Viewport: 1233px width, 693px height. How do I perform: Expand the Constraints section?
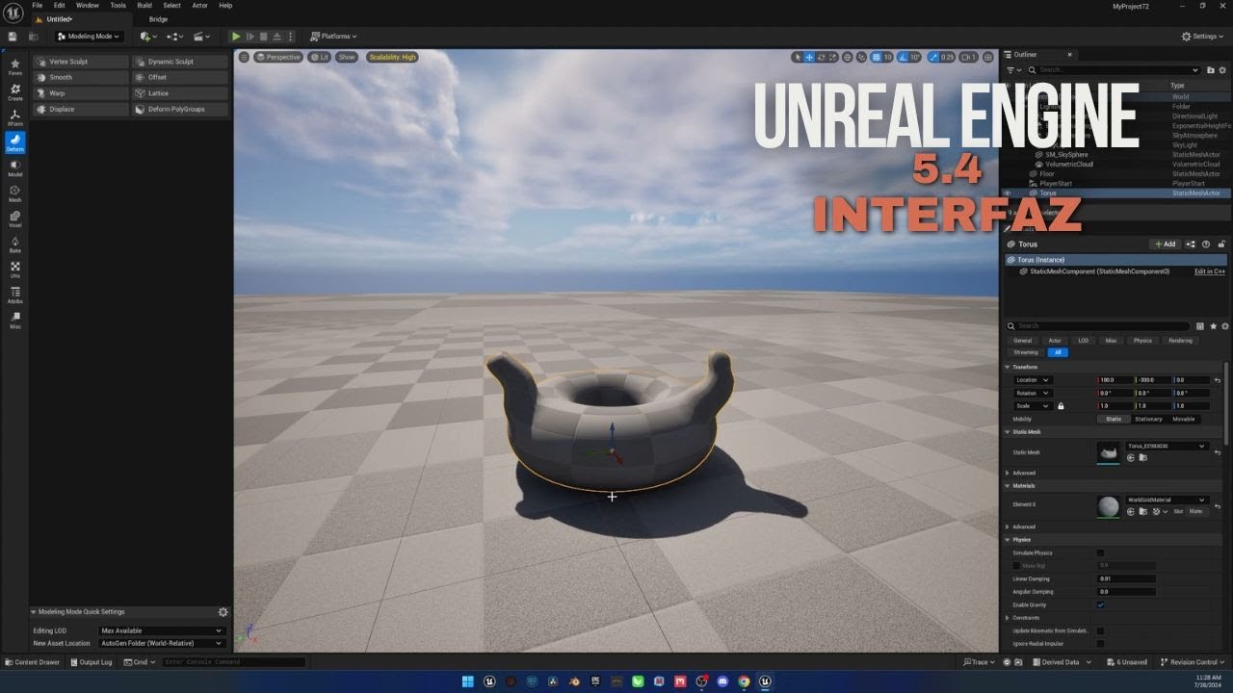point(1008,618)
